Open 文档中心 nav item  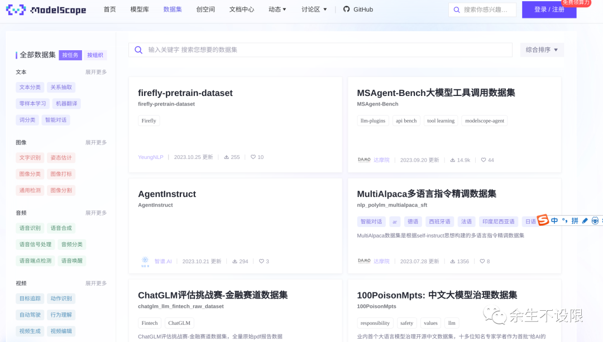click(x=242, y=9)
